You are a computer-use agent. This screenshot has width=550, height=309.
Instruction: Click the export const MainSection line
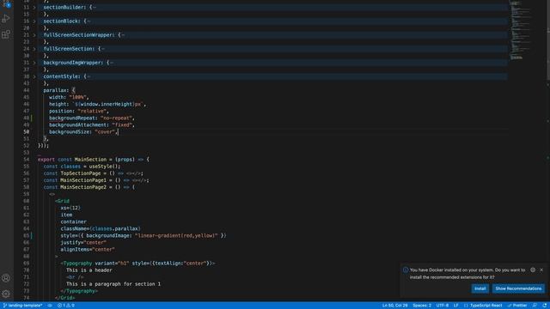tap(94, 160)
